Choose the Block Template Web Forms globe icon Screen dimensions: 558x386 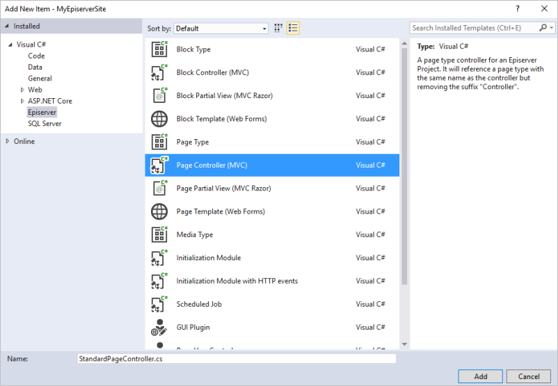coord(159,119)
